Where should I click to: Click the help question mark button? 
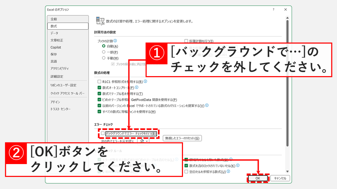273,10
